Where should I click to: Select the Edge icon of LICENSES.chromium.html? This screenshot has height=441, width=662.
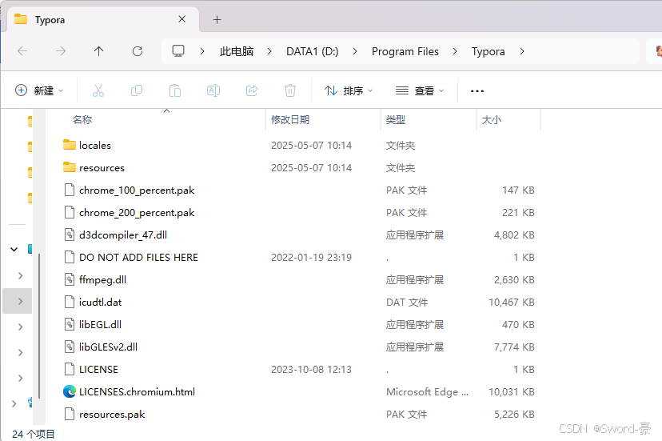70,391
